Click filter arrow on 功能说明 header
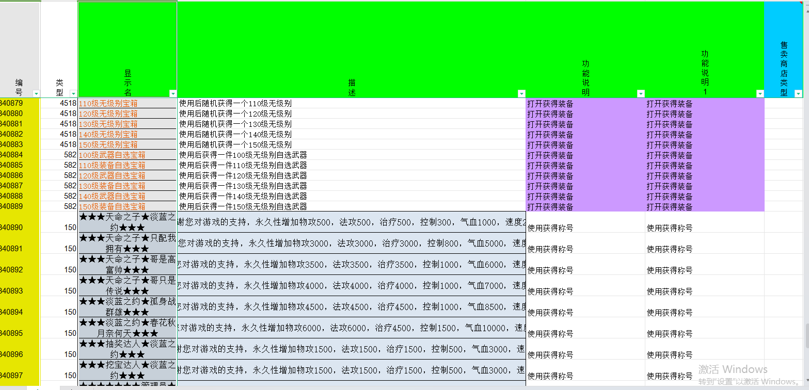 coord(641,93)
